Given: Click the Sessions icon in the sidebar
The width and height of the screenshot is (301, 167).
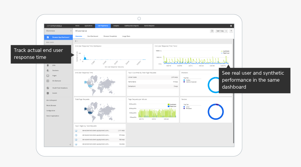Looking at the screenshot, I should pos(48,70).
